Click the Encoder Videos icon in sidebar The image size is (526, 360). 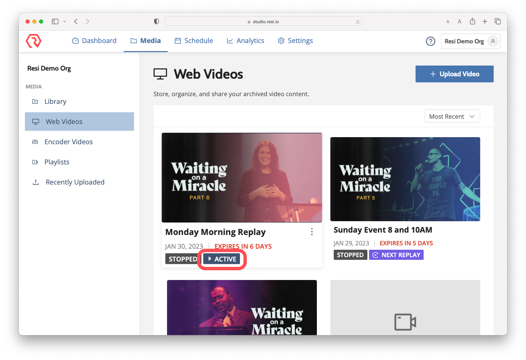coord(35,142)
